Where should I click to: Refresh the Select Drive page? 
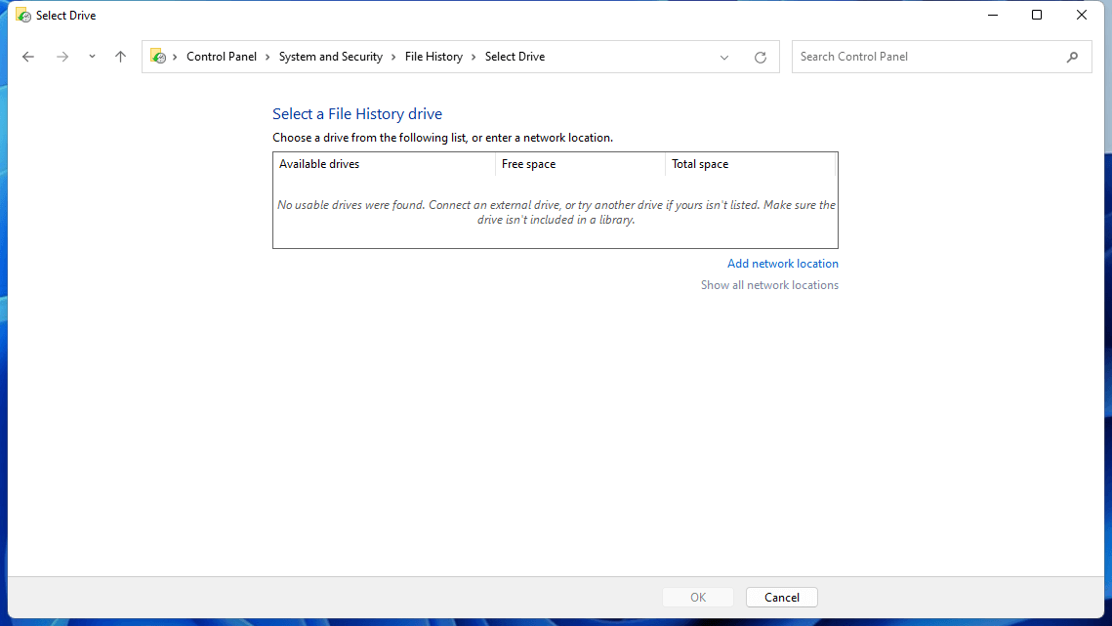pyautogui.click(x=761, y=58)
